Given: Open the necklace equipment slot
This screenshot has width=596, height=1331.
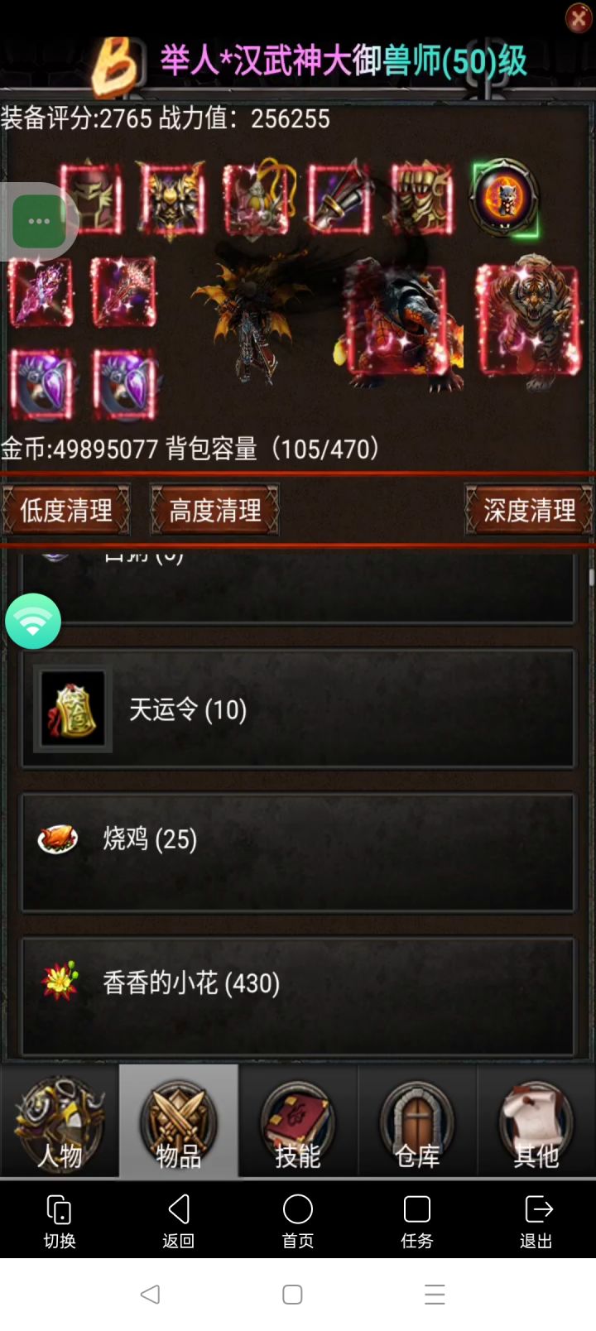Looking at the screenshot, I should pyautogui.click(x=257, y=198).
